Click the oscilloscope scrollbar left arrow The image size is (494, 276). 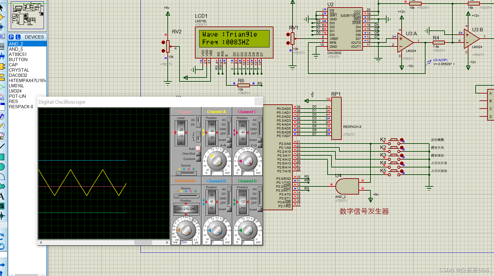(41, 243)
